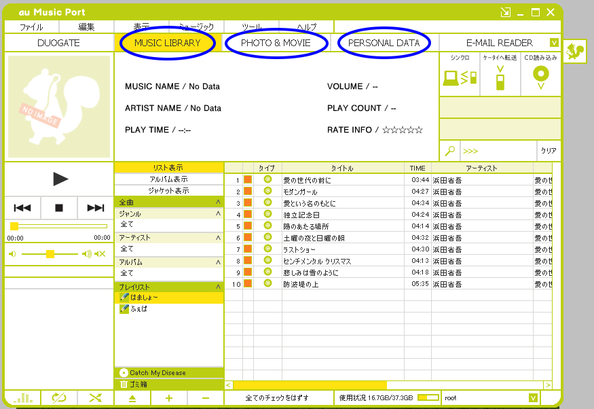Toggle orange checkbox for 独立記念日
The image size is (594, 409).
[248, 214]
